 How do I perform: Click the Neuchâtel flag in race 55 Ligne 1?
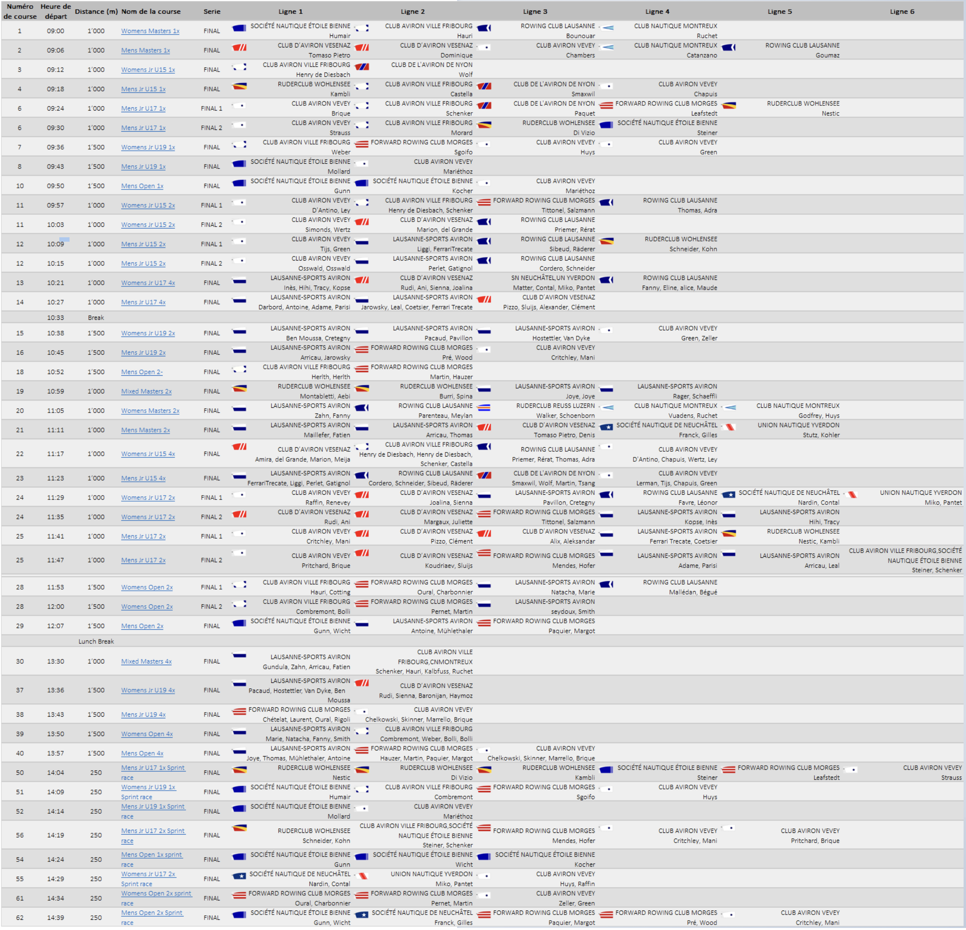point(239,876)
